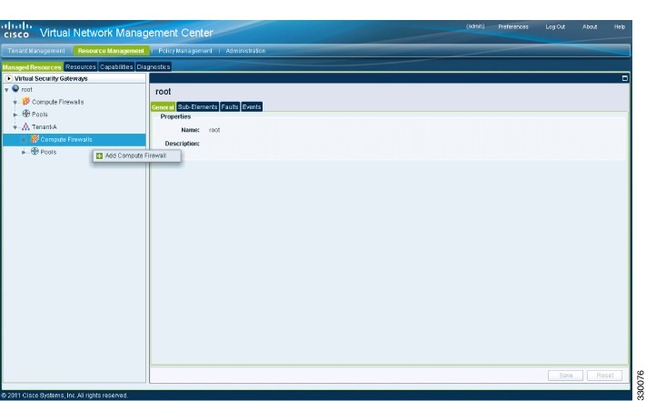Click the Pools icon under Tenant-A
This screenshot has height=401, width=646.
tap(35, 151)
